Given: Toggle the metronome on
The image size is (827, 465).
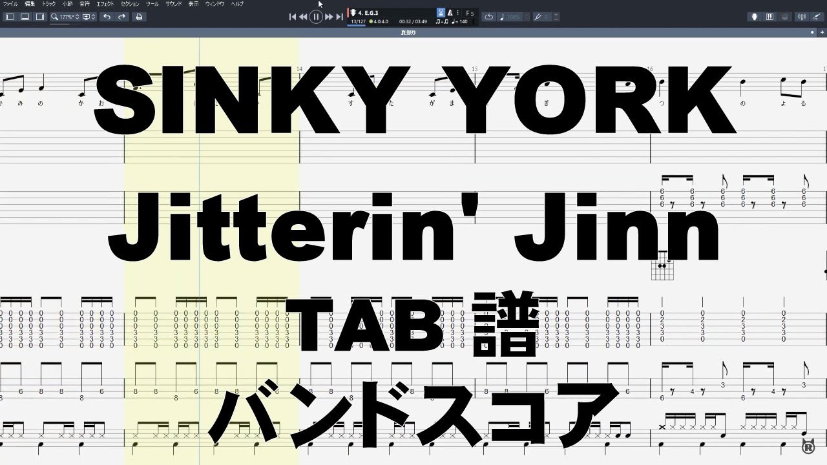Looking at the screenshot, I should tap(450, 12).
